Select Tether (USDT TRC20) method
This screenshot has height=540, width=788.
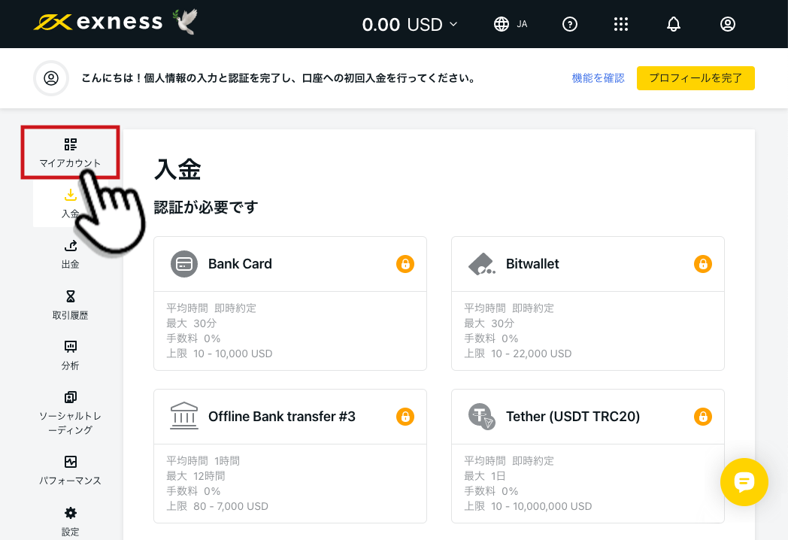click(587, 456)
